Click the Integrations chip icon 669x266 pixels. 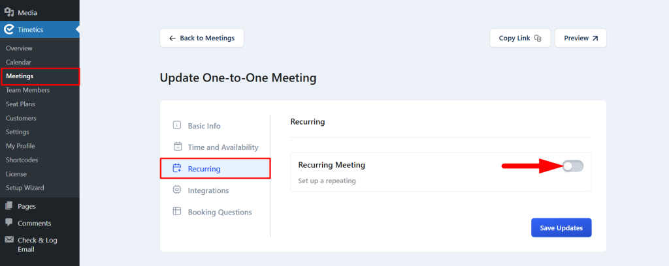point(176,190)
